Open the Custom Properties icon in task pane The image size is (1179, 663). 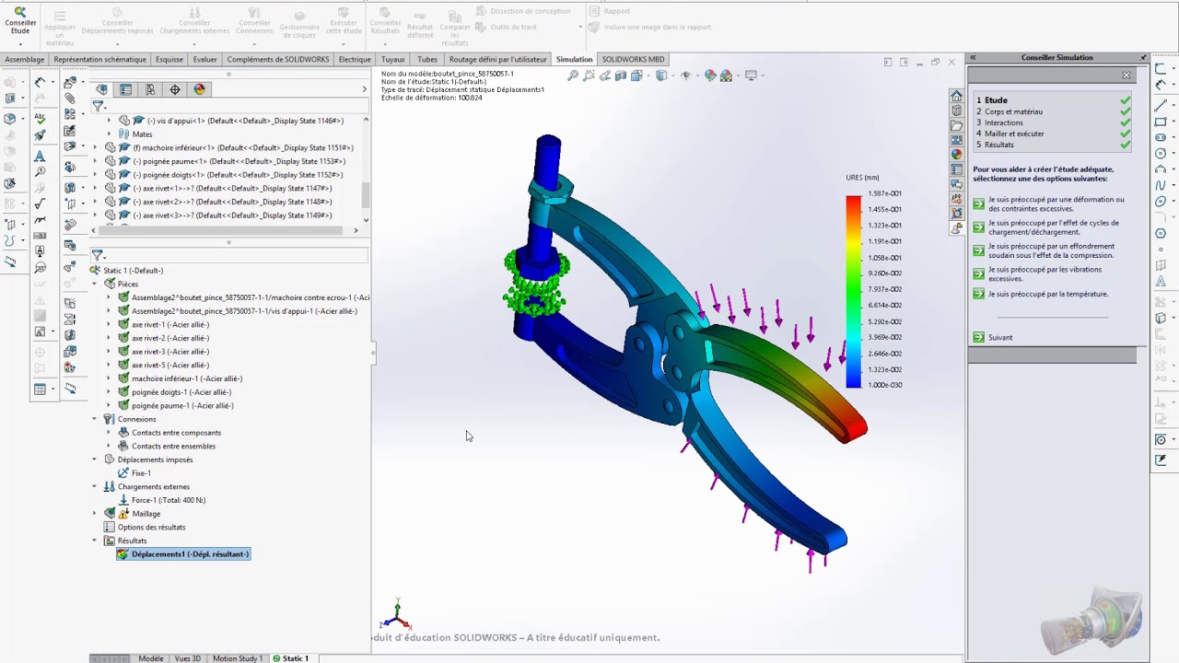point(957,169)
